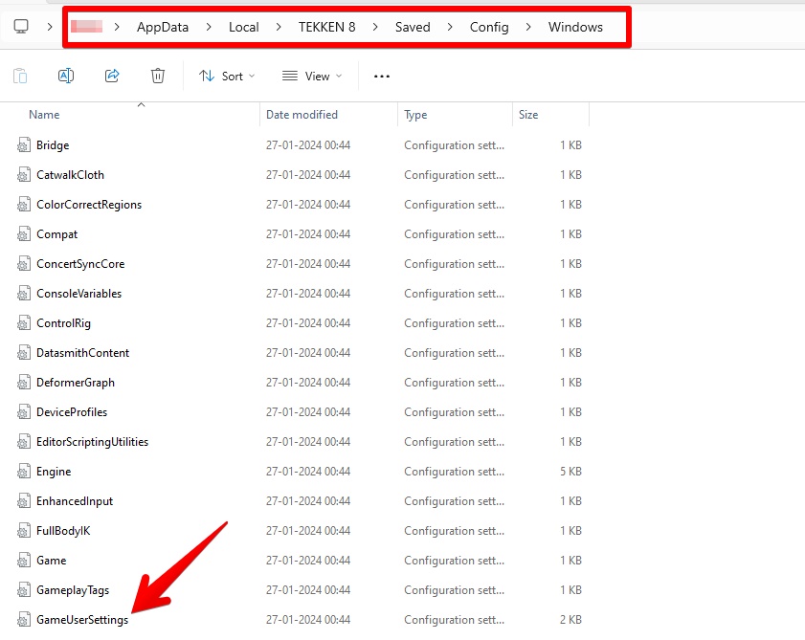This screenshot has width=805, height=640.
Task: Select the FullBodyIK file icon
Action: (x=24, y=531)
